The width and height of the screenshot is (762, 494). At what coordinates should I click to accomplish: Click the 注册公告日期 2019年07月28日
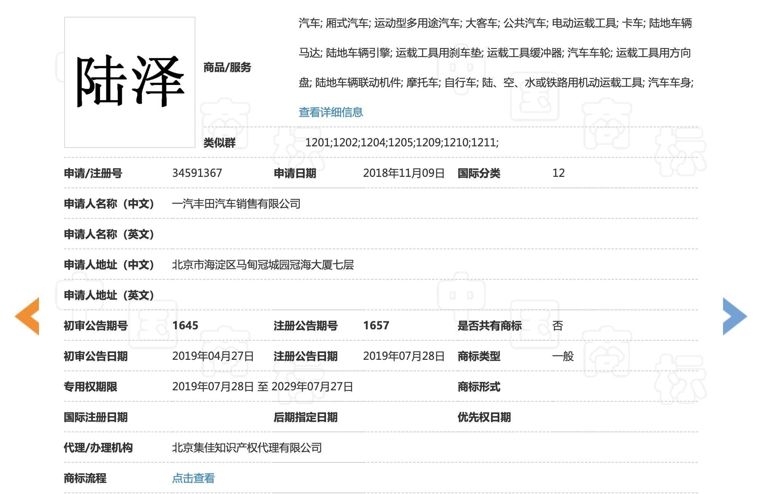click(404, 356)
